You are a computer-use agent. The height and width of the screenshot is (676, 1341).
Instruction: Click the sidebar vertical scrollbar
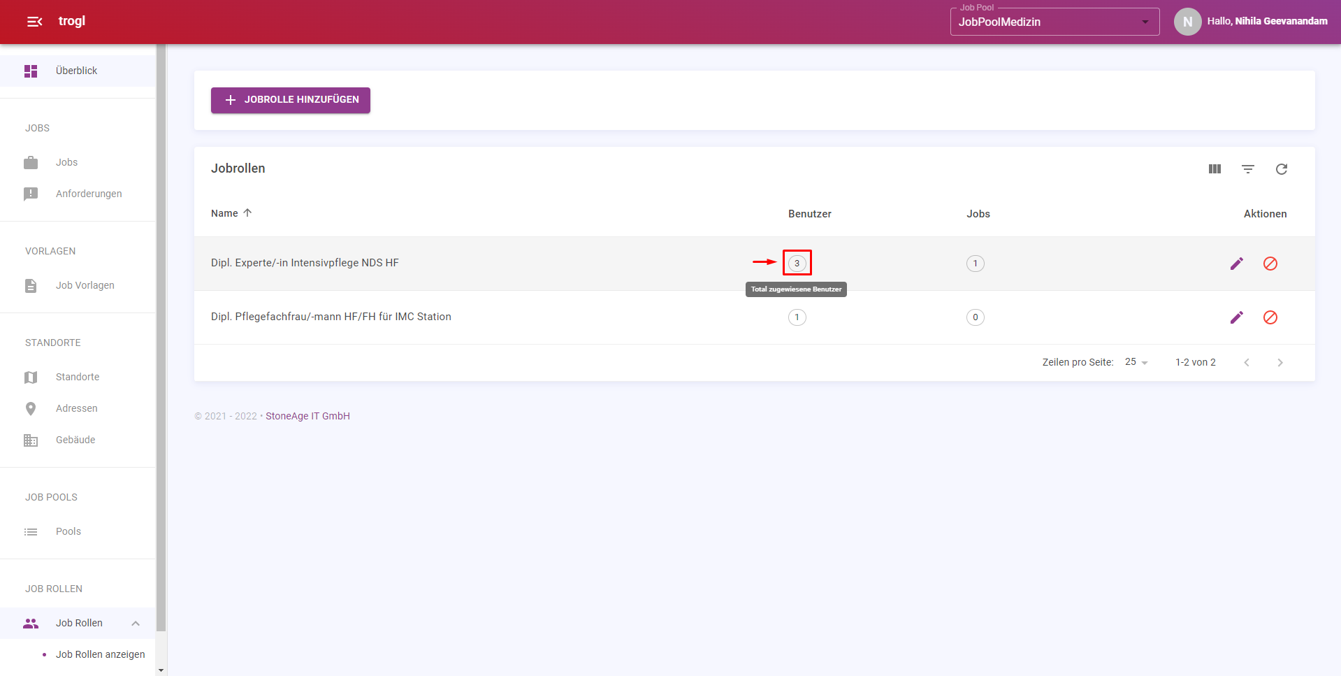click(161, 338)
